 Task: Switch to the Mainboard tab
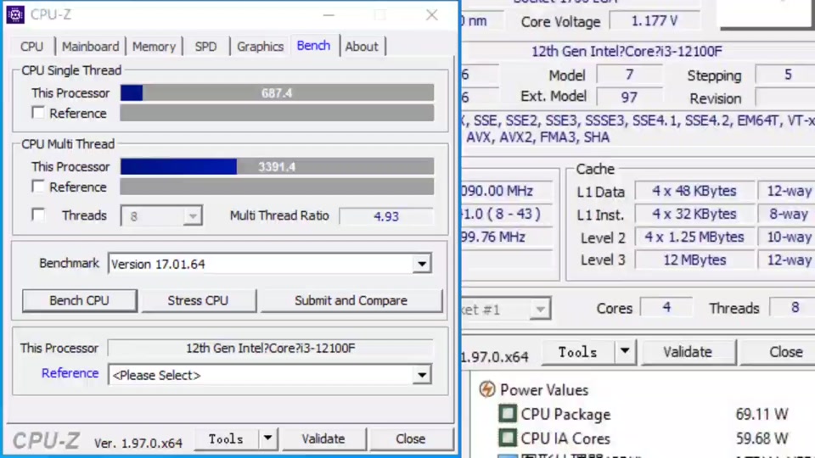(x=90, y=47)
